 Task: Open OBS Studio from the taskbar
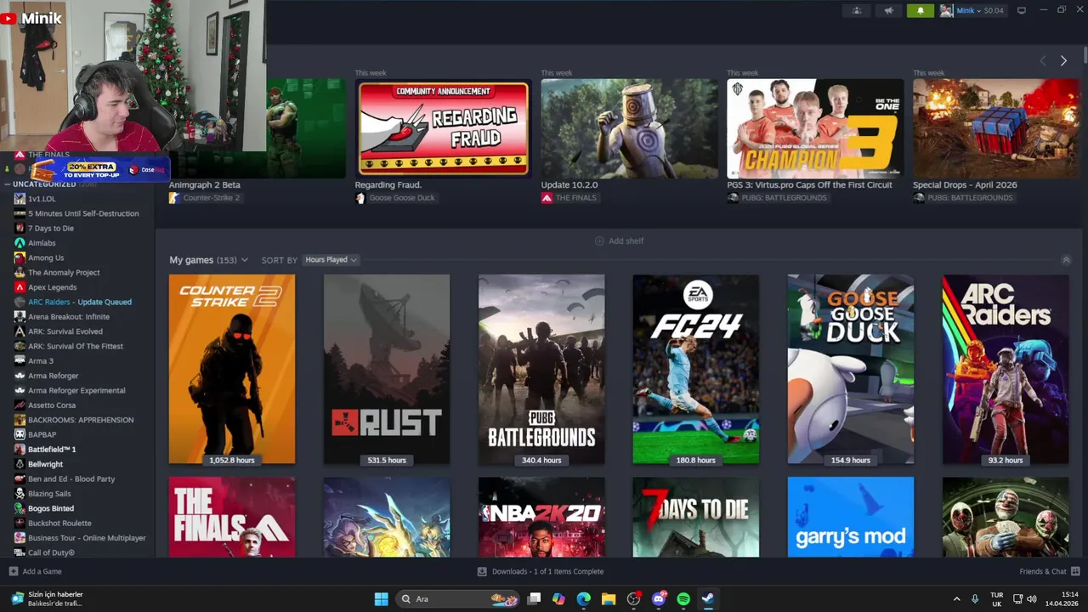point(633,599)
